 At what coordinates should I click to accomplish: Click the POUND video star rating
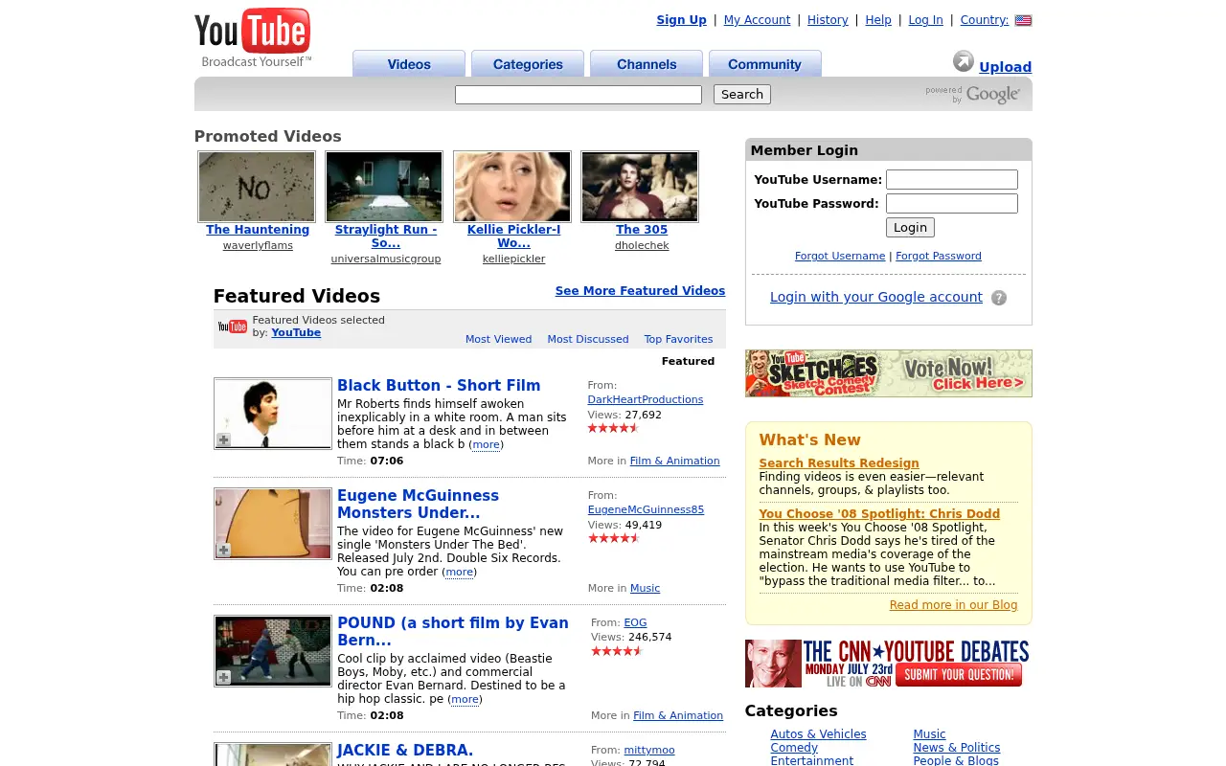pyautogui.click(x=617, y=651)
